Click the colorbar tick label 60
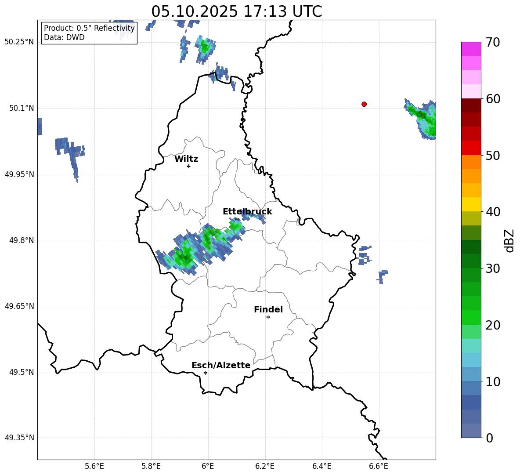520x475 pixels. (x=493, y=99)
